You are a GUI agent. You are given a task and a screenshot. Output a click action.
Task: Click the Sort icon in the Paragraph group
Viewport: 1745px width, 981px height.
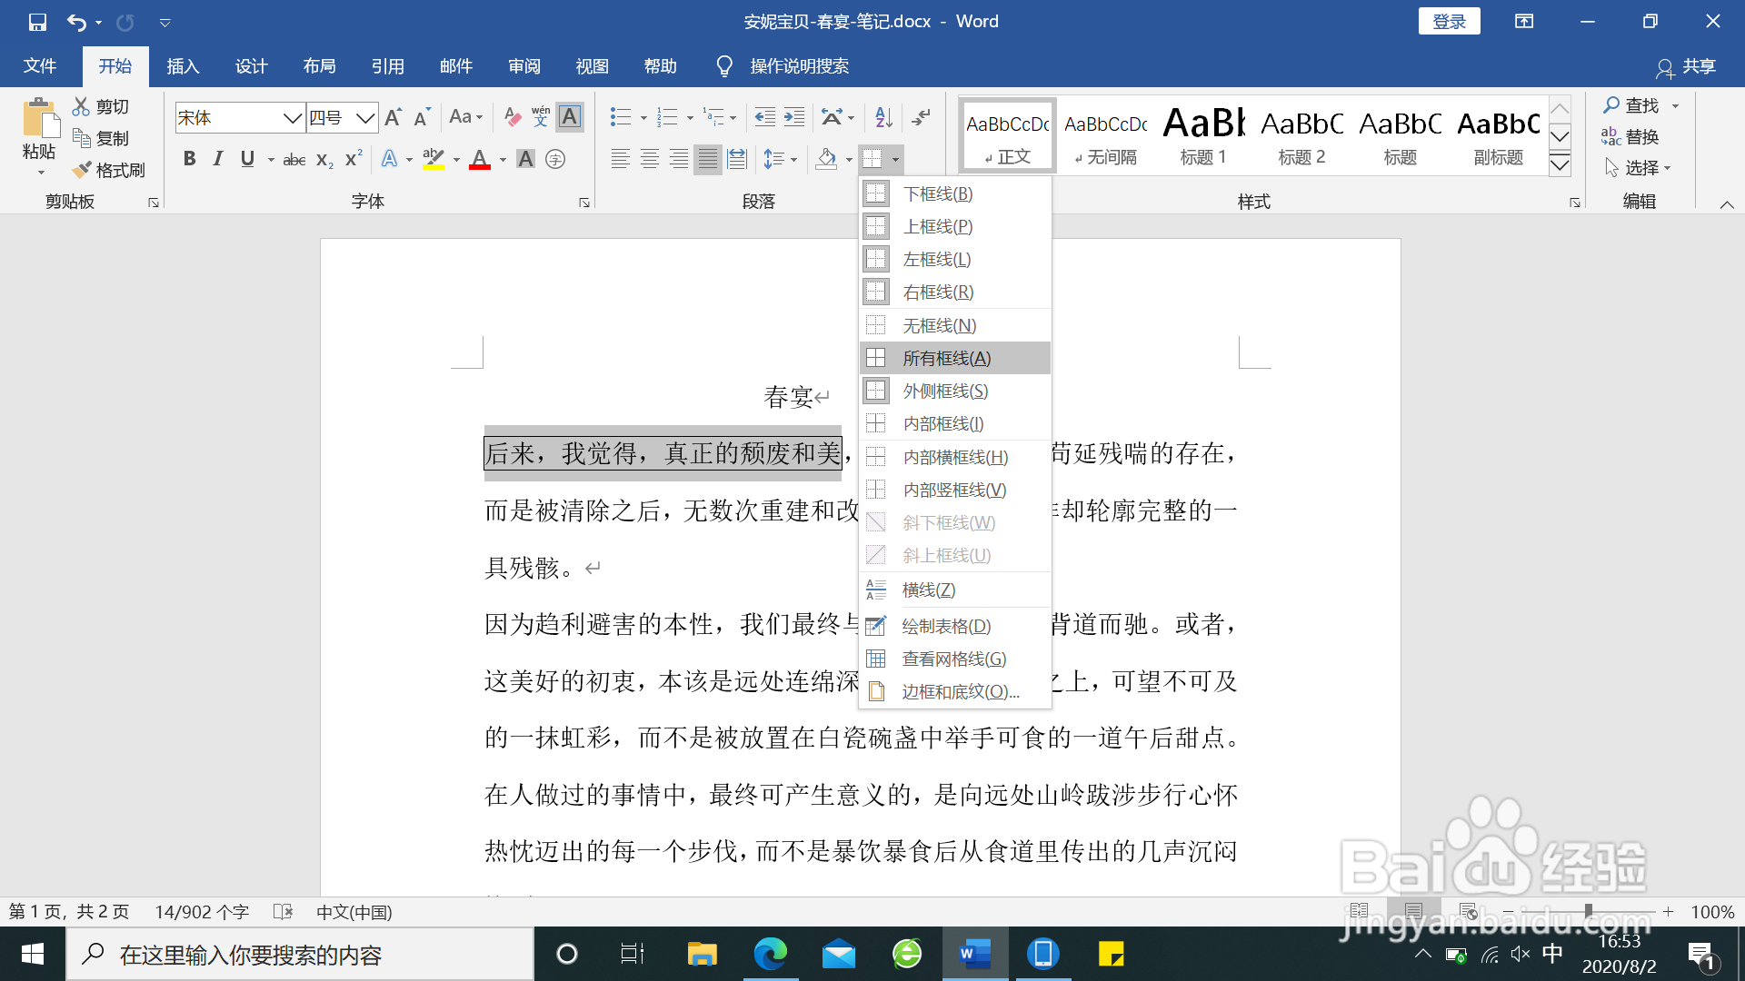[882, 117]
